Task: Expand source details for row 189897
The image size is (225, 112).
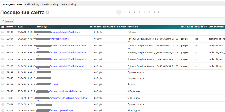Action: [x=129, y=87]
